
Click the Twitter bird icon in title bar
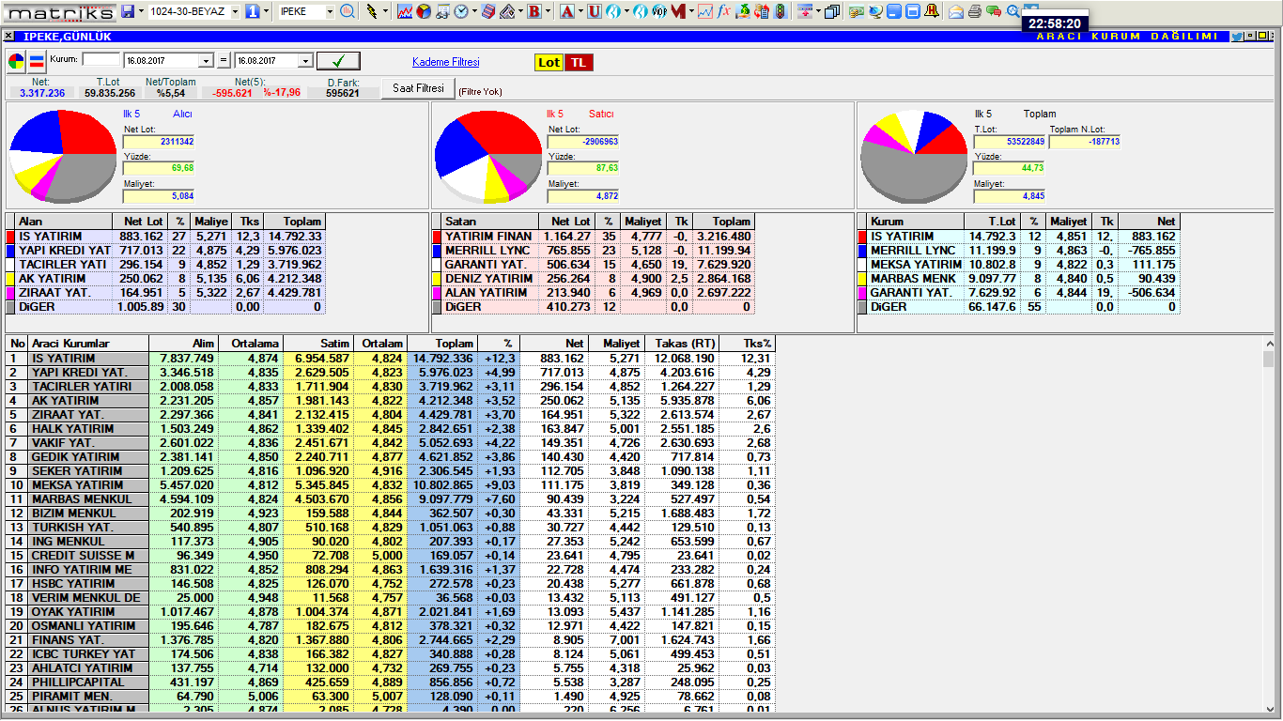(1237, 37)
